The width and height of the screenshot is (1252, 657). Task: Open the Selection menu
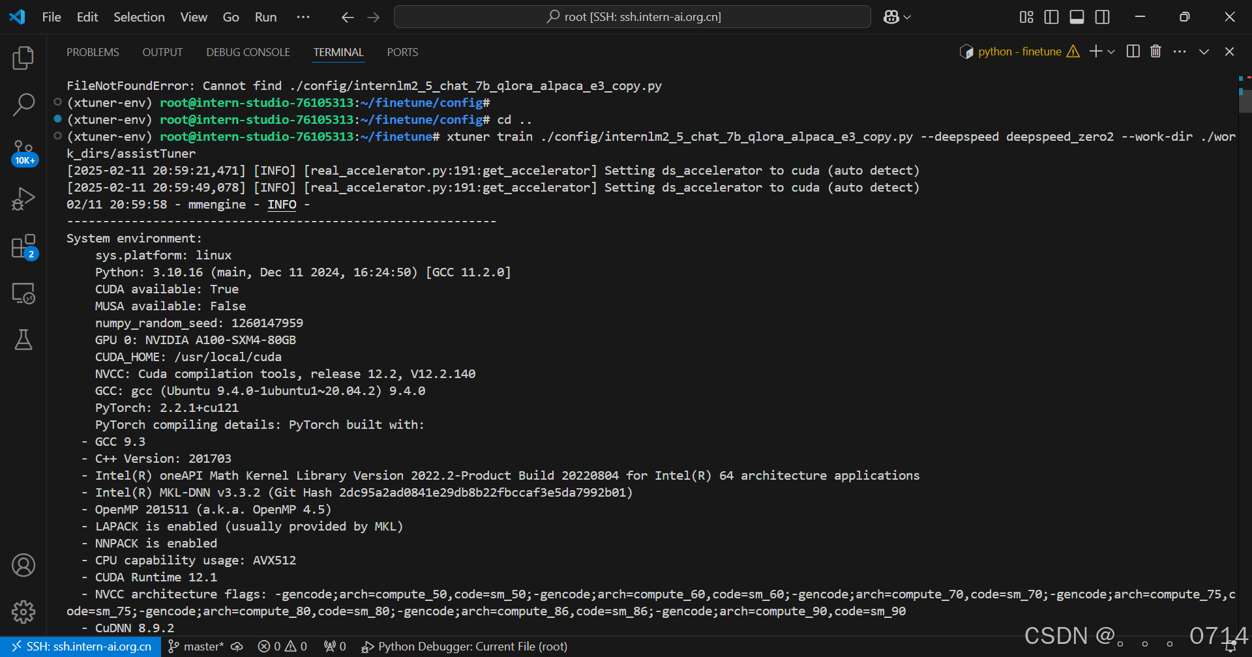[139, 17]
